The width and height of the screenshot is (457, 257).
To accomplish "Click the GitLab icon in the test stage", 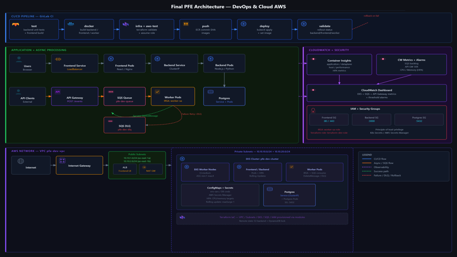I will [15, 25].
